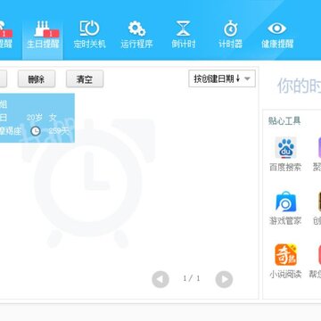The height and width of the screenshot is (321, 321).
Task: Expand the 按创建日期 sort dropdown
Action: pyautogui.click(x=222, y=78)
